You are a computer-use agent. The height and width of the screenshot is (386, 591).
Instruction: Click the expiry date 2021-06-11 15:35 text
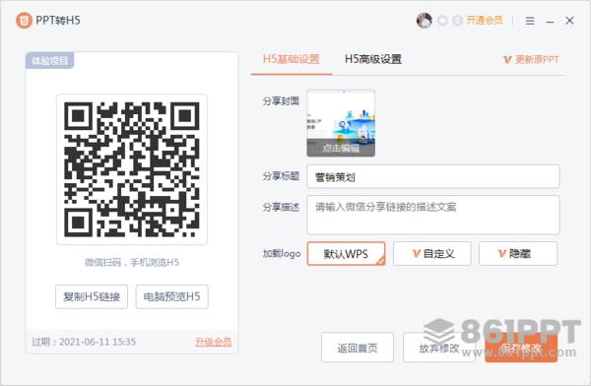tap(98, 342)
